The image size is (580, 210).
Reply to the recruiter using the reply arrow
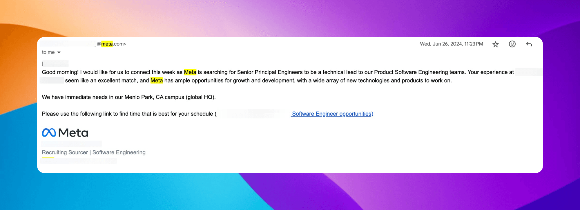[529, 44]
